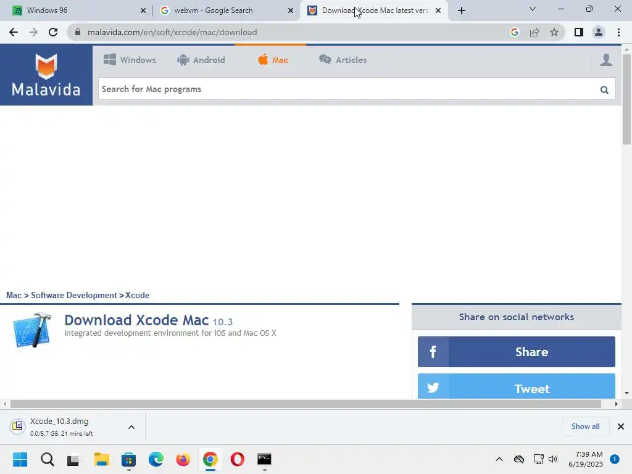This screenshot has width=632, height=474.
Task: Click the horizontal page scrollbar
Action: point(306,404)
